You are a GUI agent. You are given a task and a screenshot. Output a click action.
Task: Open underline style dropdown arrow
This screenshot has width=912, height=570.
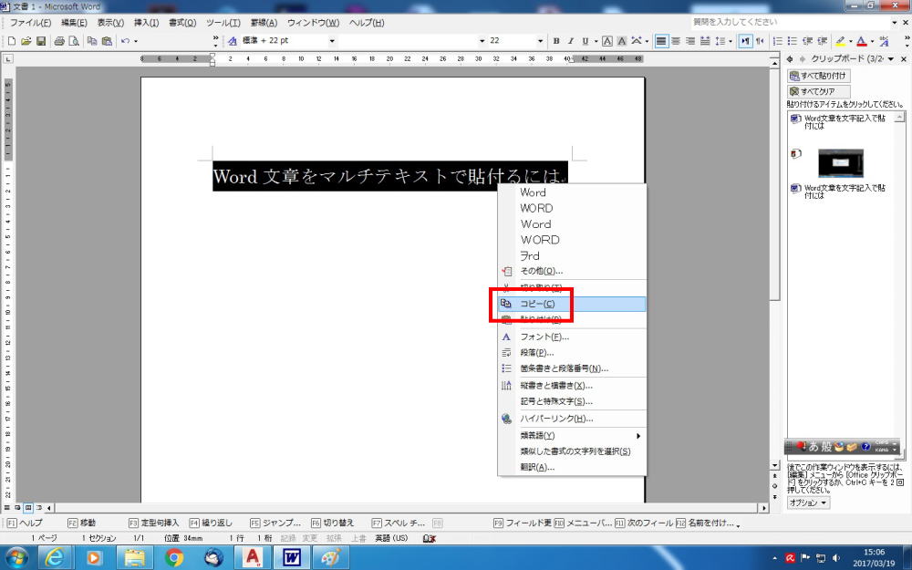pos(596,41)
